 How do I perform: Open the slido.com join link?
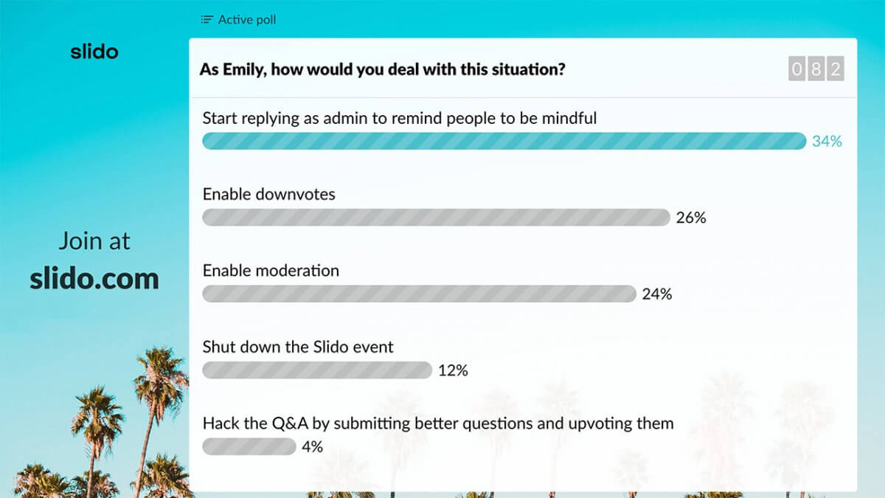94,278
